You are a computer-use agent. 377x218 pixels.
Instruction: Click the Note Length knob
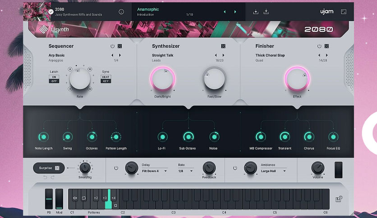(x=44, y=137)
